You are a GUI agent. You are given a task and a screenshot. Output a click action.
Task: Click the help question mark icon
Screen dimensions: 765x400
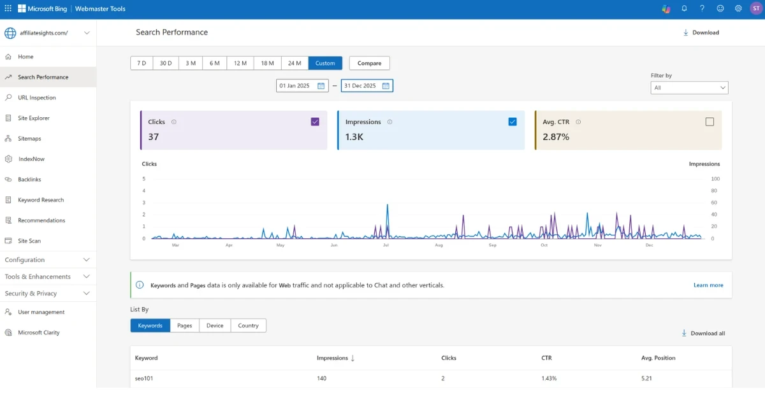tap(702, 9)
